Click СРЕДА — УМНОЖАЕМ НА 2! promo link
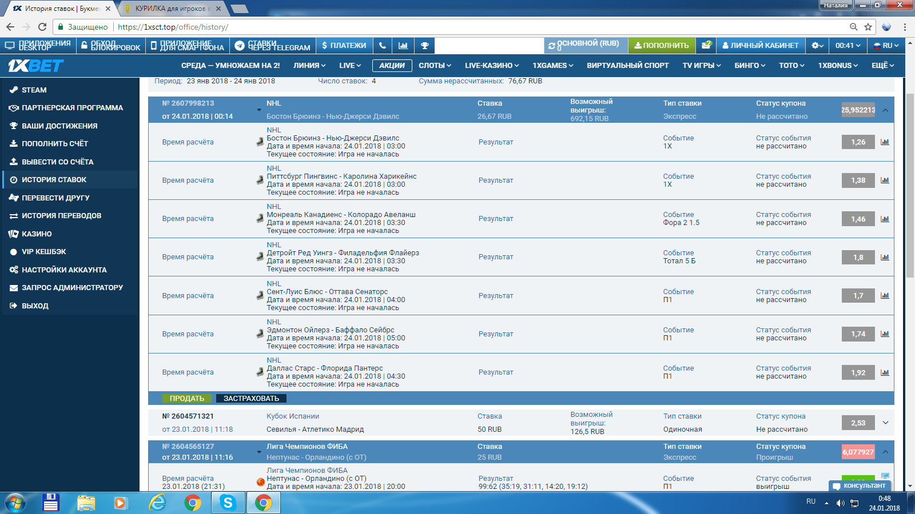 [x=230, y=66]
